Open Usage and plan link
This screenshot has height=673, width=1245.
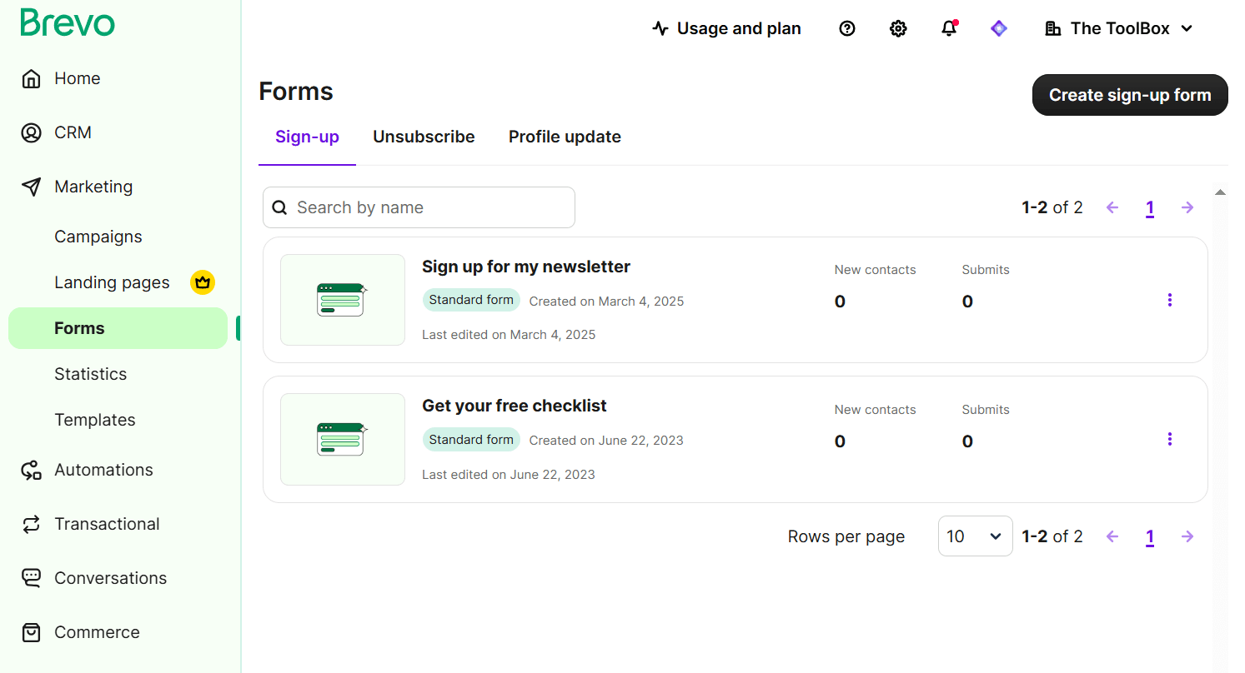[x=726, y=28]
